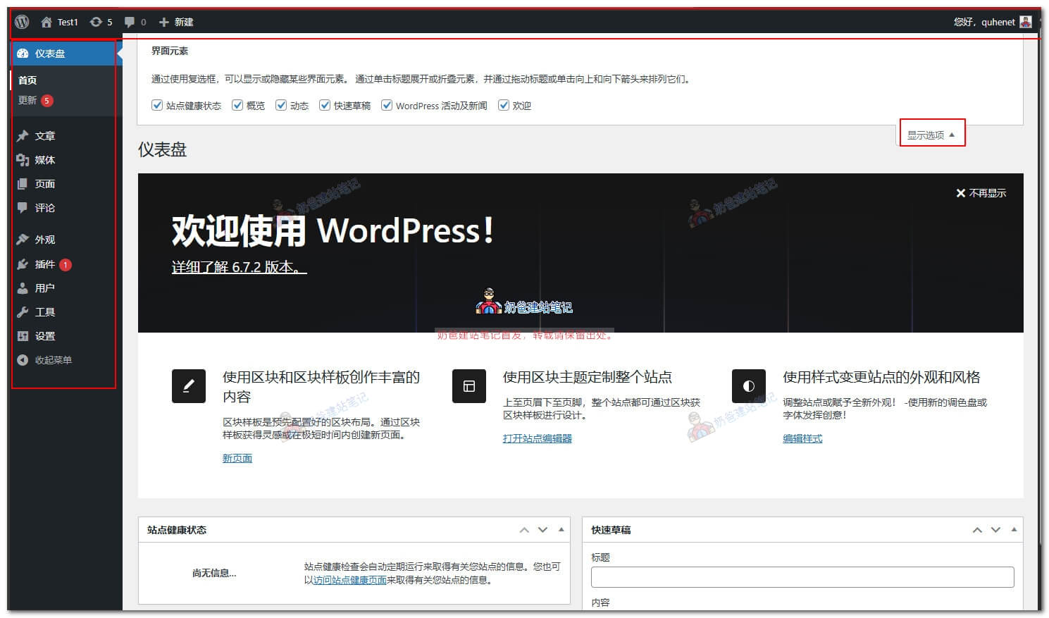This screenshot has width=1049, height=618.
Task: Toggle the 快速草稿 checkbox off
Action: point(325,105)
